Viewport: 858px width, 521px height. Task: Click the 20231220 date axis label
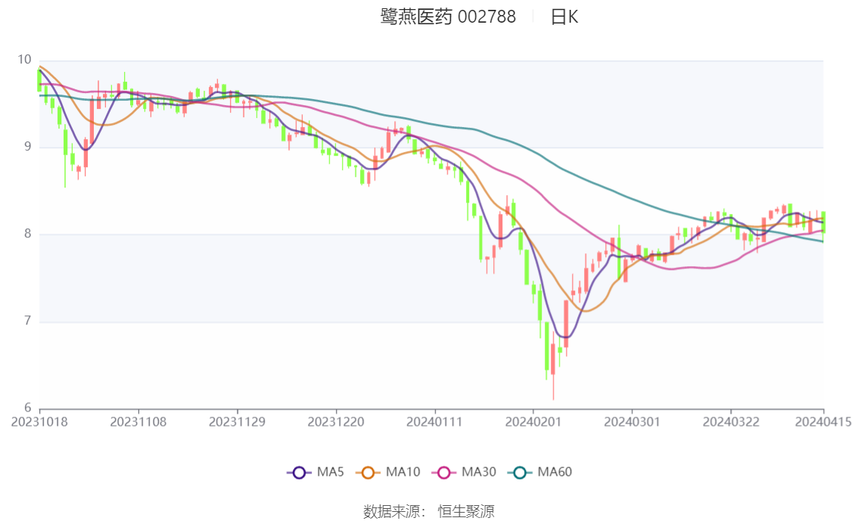[x=335, y=421]
